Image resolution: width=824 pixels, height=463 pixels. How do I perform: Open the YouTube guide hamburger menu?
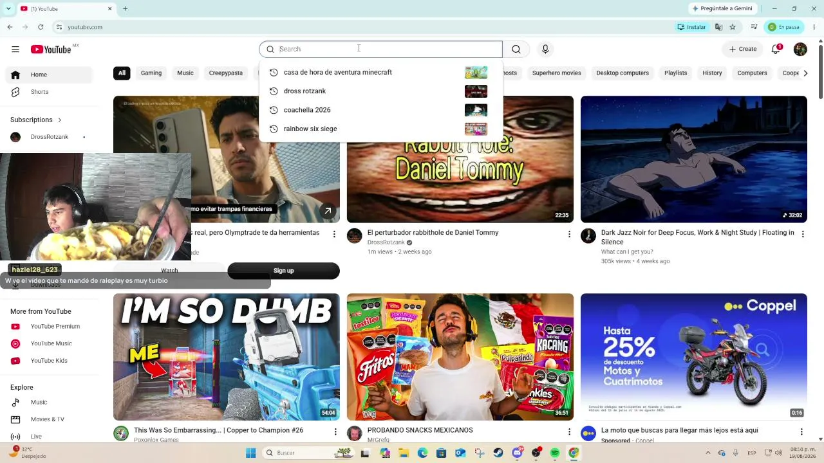15,50
